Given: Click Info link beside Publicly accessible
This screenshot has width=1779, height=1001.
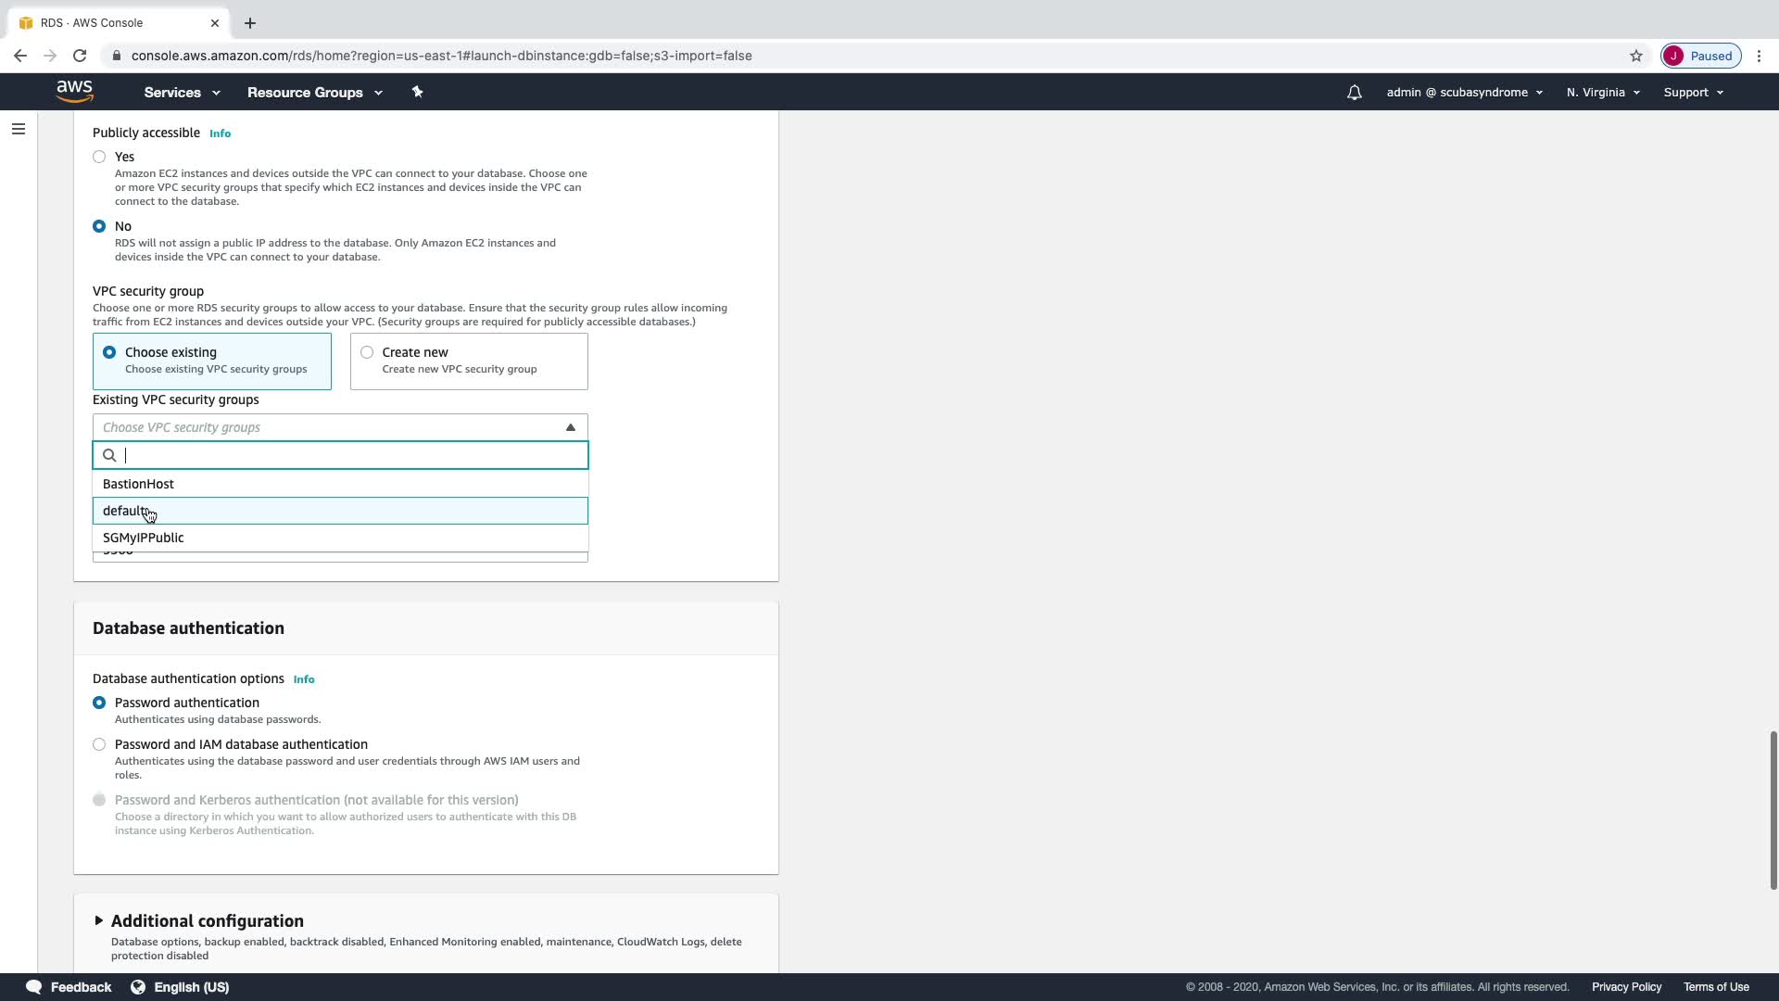Looking at the screenshot, I should pyautogui.click(x=220, y=133).
